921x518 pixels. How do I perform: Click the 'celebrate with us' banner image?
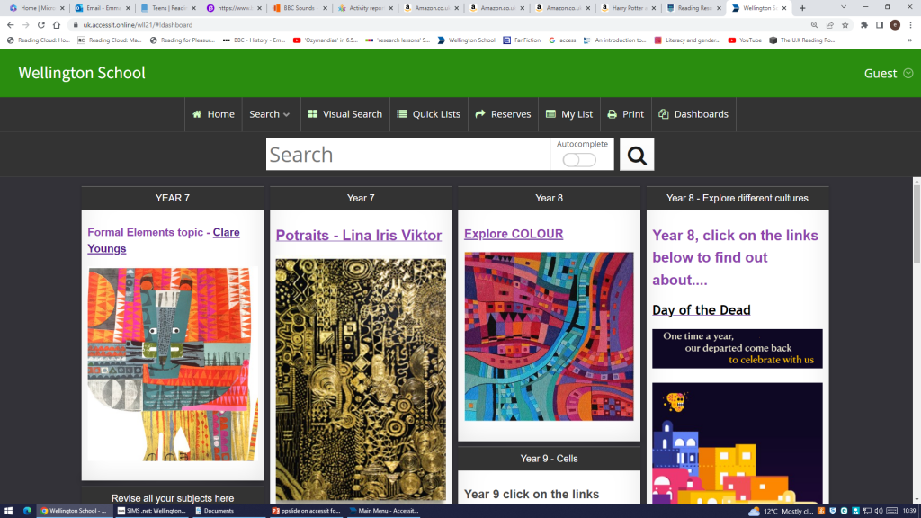tap(738, 348)
